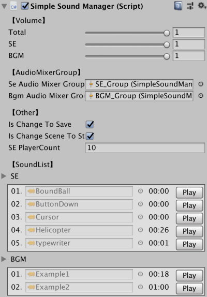207x297 pixels.
Task: Toggle the Is Change Scene To St checkbox
Action: pyautogui.click(x=90, y=136)
